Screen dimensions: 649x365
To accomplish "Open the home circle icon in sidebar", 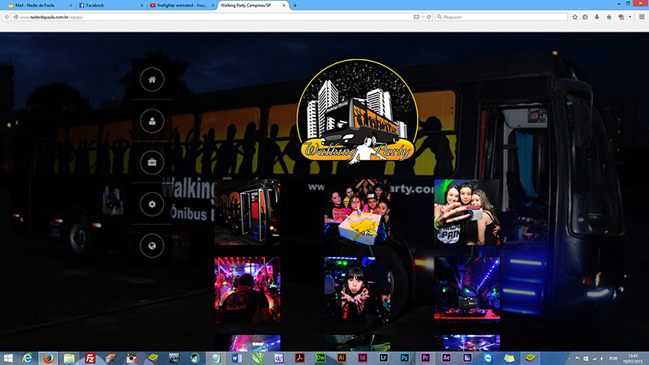I will tap(152, 79).
